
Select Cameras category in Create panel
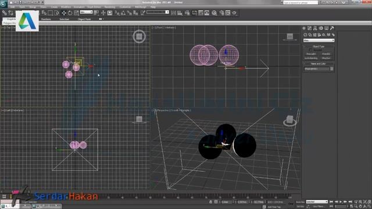pos(319,35)
